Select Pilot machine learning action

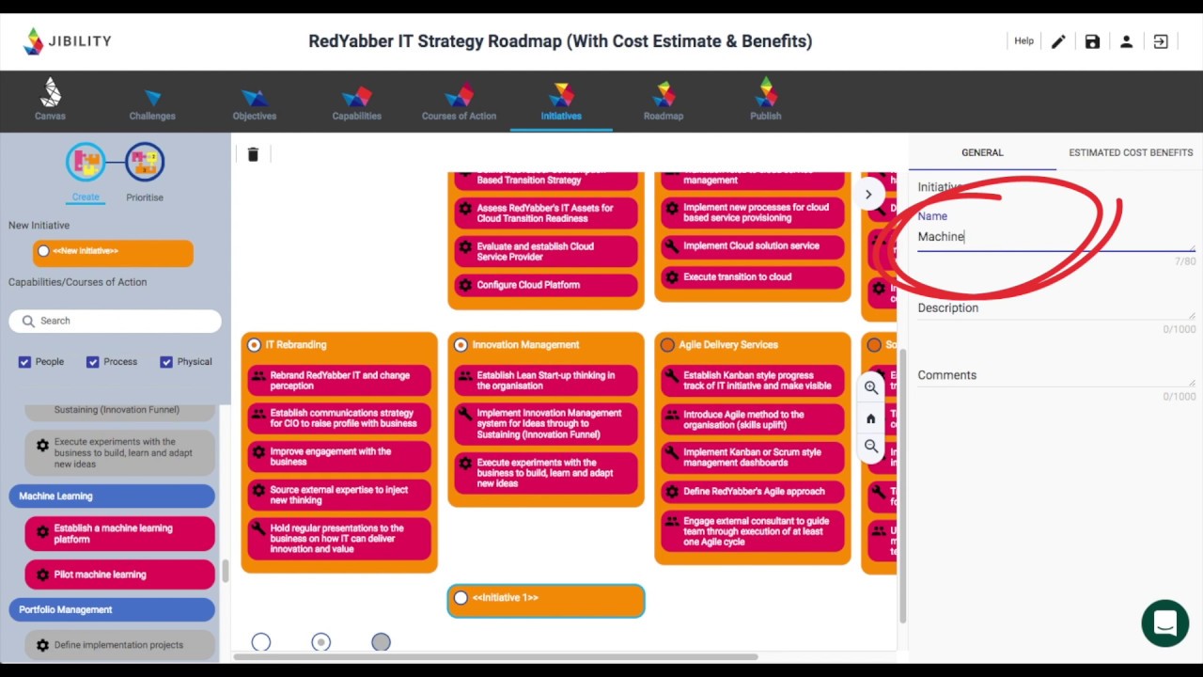pos(120,575)
